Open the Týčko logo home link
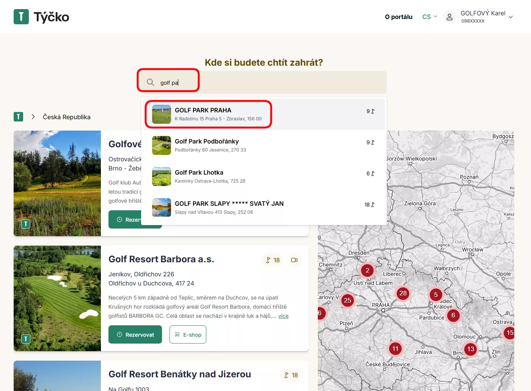 [x=41, y=17]
